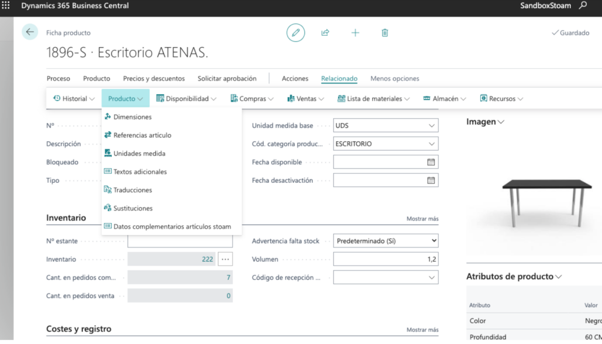Delete product with trash icon

(384, 32)
